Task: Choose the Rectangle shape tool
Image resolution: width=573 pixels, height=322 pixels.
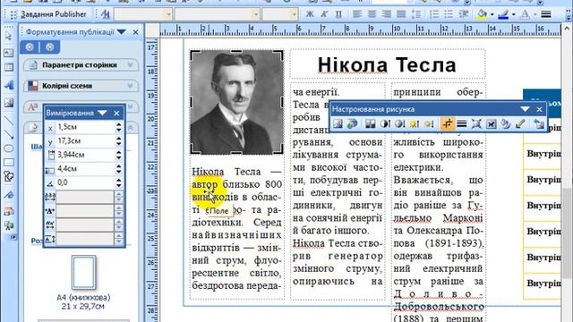Action: click(9, 162)
